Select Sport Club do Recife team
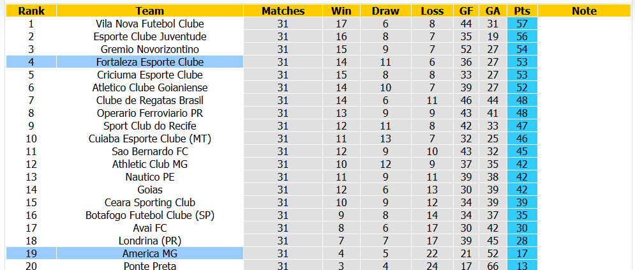The image size is (635, 270). click(x=150, y=126)
